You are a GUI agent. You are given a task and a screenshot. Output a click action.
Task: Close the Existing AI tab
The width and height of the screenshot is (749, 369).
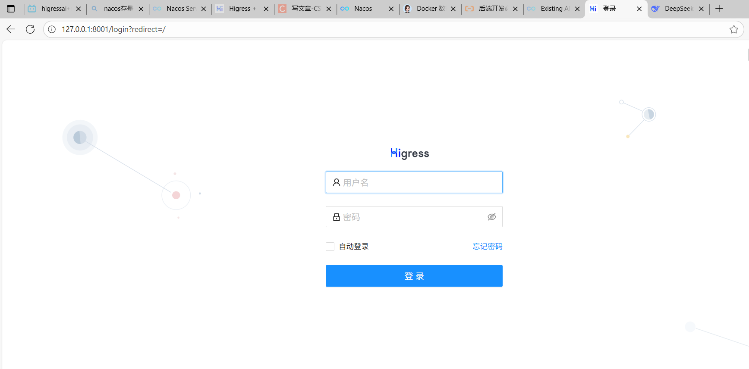point(578,9)
